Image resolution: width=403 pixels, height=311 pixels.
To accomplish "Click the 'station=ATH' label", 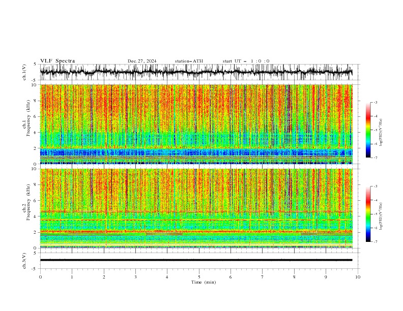I will [x=189, y=61].
